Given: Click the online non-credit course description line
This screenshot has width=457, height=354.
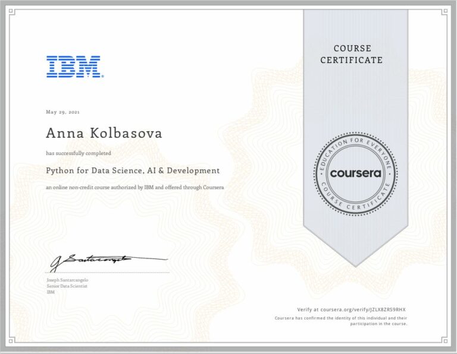Looking at the screenshot, I should pos(135,188).
